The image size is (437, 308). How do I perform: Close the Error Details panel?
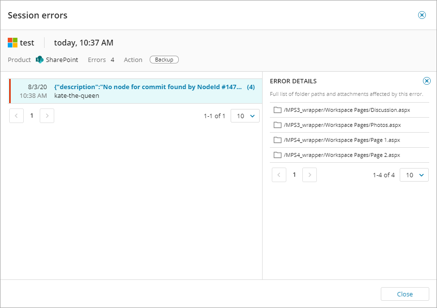(x=426, y=81)
